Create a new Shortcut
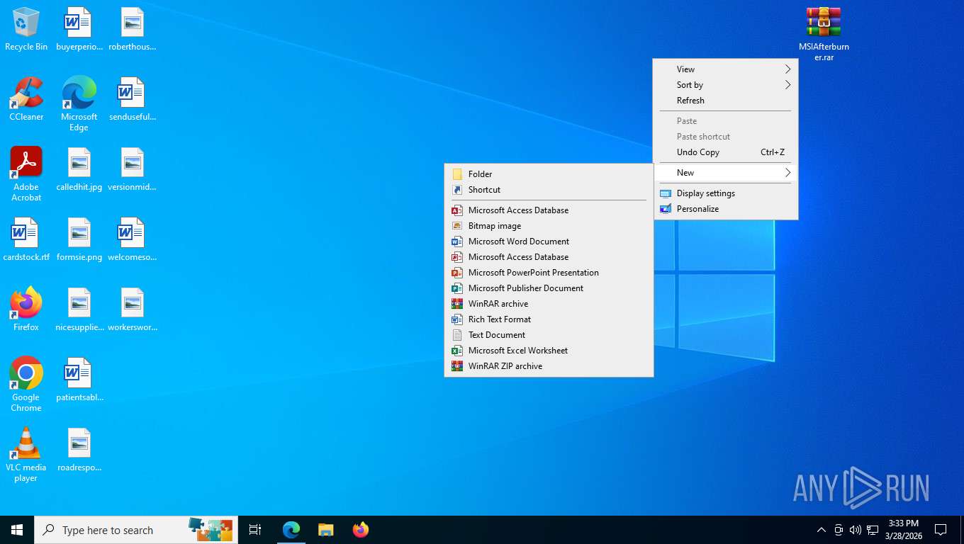 (549, 190)
